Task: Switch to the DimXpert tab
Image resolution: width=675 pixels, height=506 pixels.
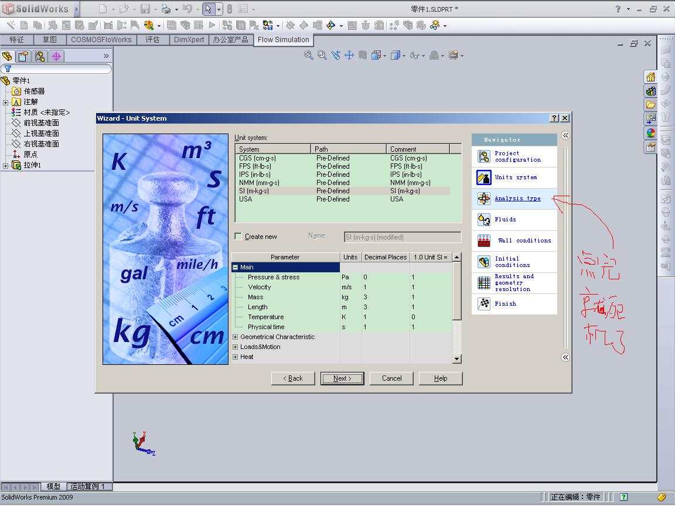Action: [189, 40]
